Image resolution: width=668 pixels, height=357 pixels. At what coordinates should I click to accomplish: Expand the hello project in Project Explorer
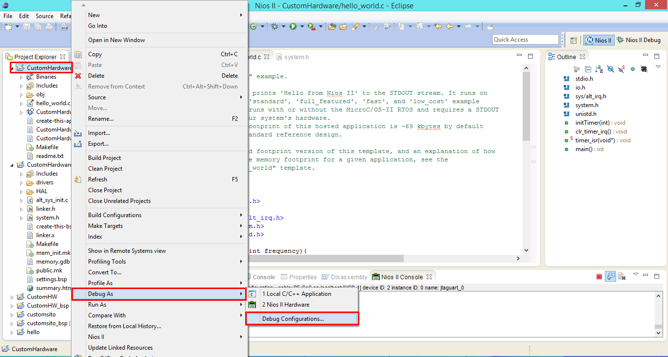pyautogui.click(x=12, y=332)
